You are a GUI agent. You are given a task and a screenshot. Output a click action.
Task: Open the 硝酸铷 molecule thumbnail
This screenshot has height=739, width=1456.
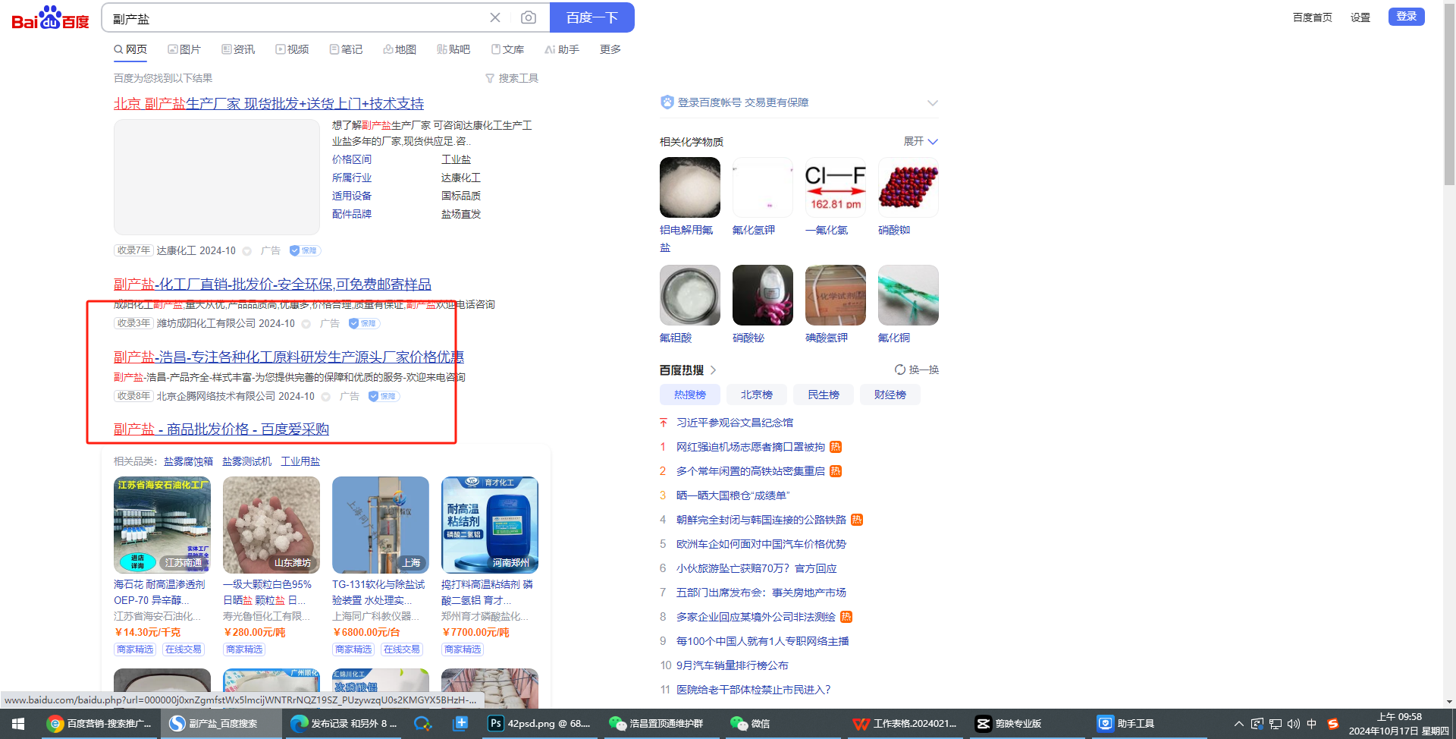908,187
